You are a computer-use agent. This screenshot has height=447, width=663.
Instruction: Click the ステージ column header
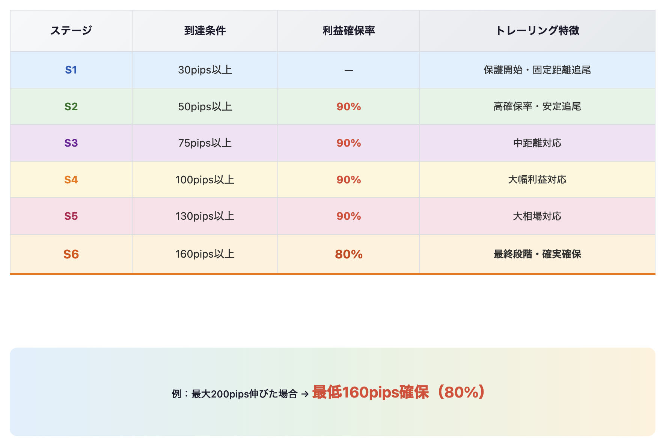(71, 31)
